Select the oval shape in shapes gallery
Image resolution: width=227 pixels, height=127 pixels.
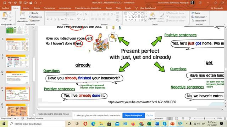tap(139, 13)
